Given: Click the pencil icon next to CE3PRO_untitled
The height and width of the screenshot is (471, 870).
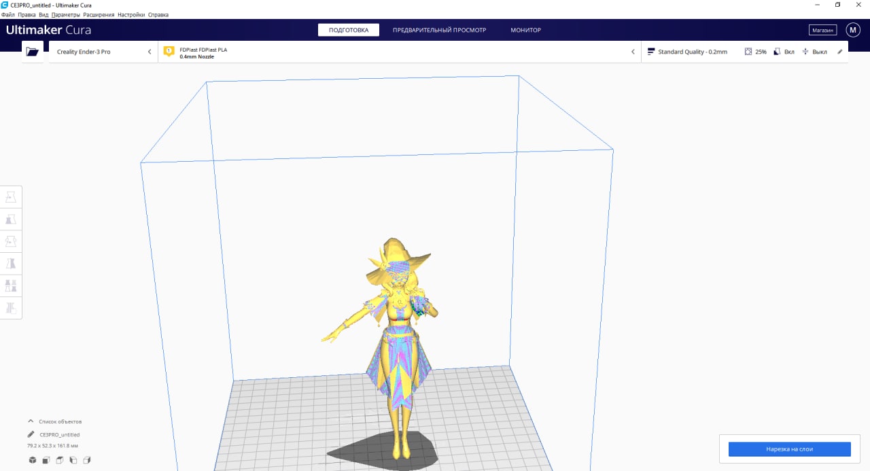Looking at the screenshot, I should point(31,434).
